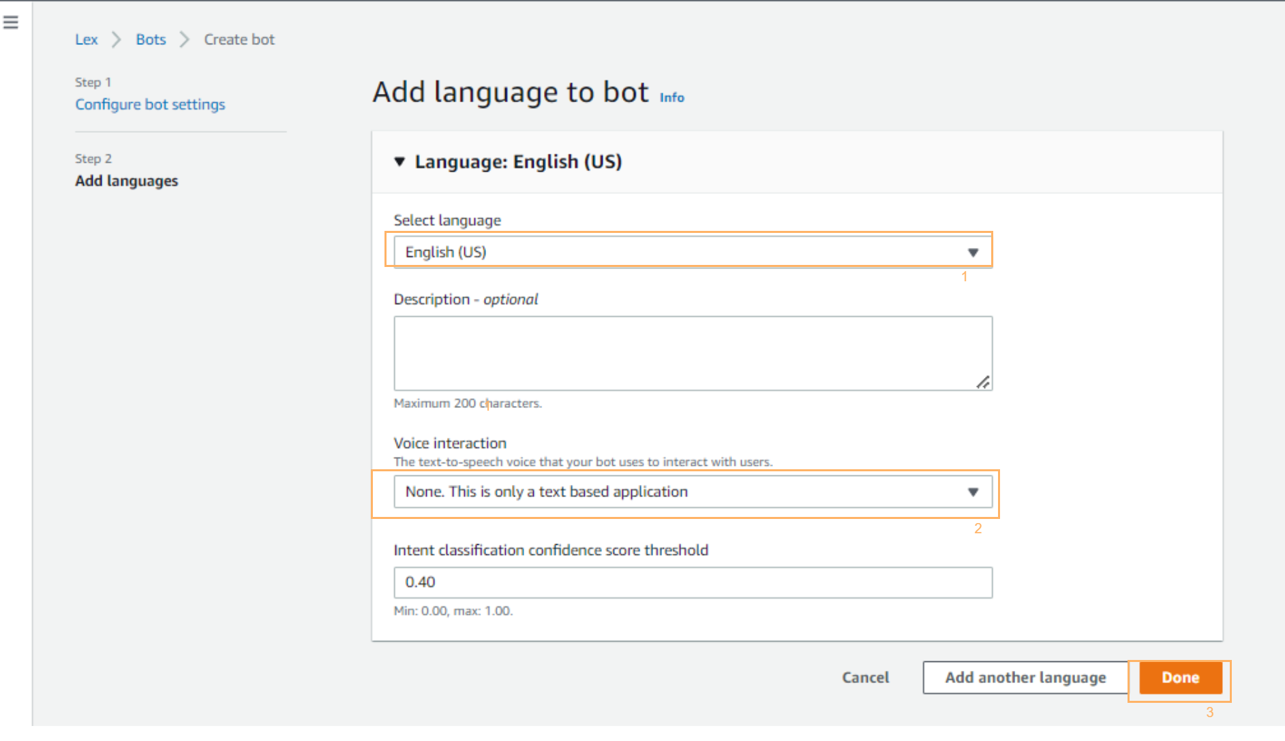Edit confidence score threshold field
The width and height of the screenshot is (1285, 741).
(x=693, y=582)
